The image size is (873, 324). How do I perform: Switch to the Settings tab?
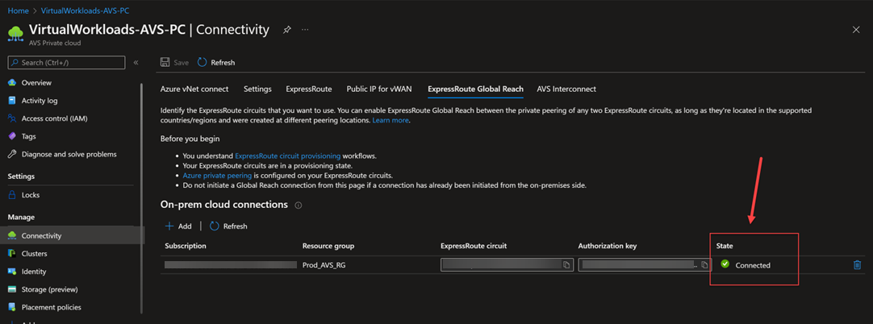[257, 89]
